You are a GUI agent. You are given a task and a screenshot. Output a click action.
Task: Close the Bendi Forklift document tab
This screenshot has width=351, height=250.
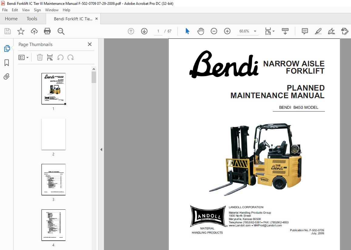click(96, 19)
